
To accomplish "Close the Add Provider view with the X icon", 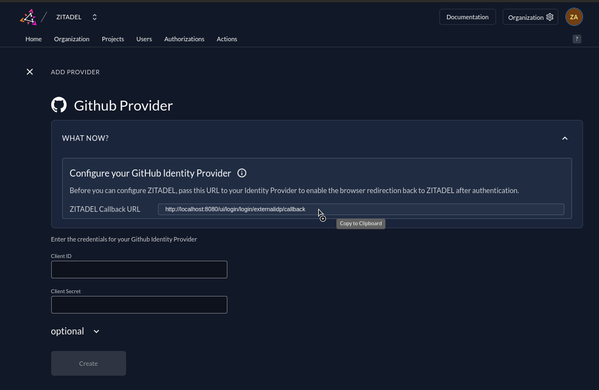I will click(30, 72).
